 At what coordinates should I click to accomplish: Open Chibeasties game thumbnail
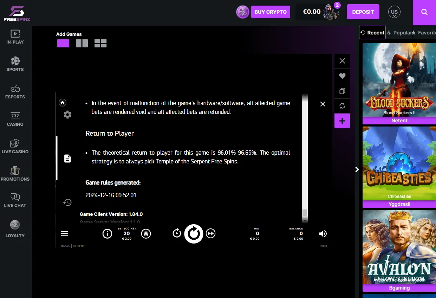[x=399, y=163]
